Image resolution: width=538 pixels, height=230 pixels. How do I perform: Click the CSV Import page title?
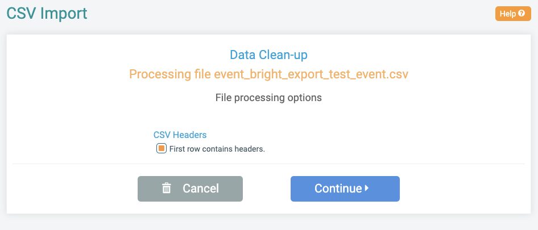coord(47,14)
